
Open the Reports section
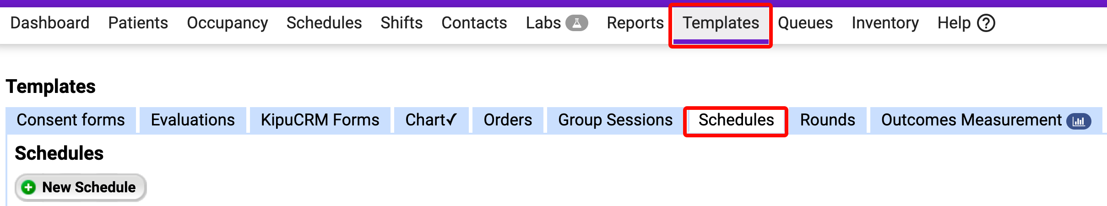(635, 23)
